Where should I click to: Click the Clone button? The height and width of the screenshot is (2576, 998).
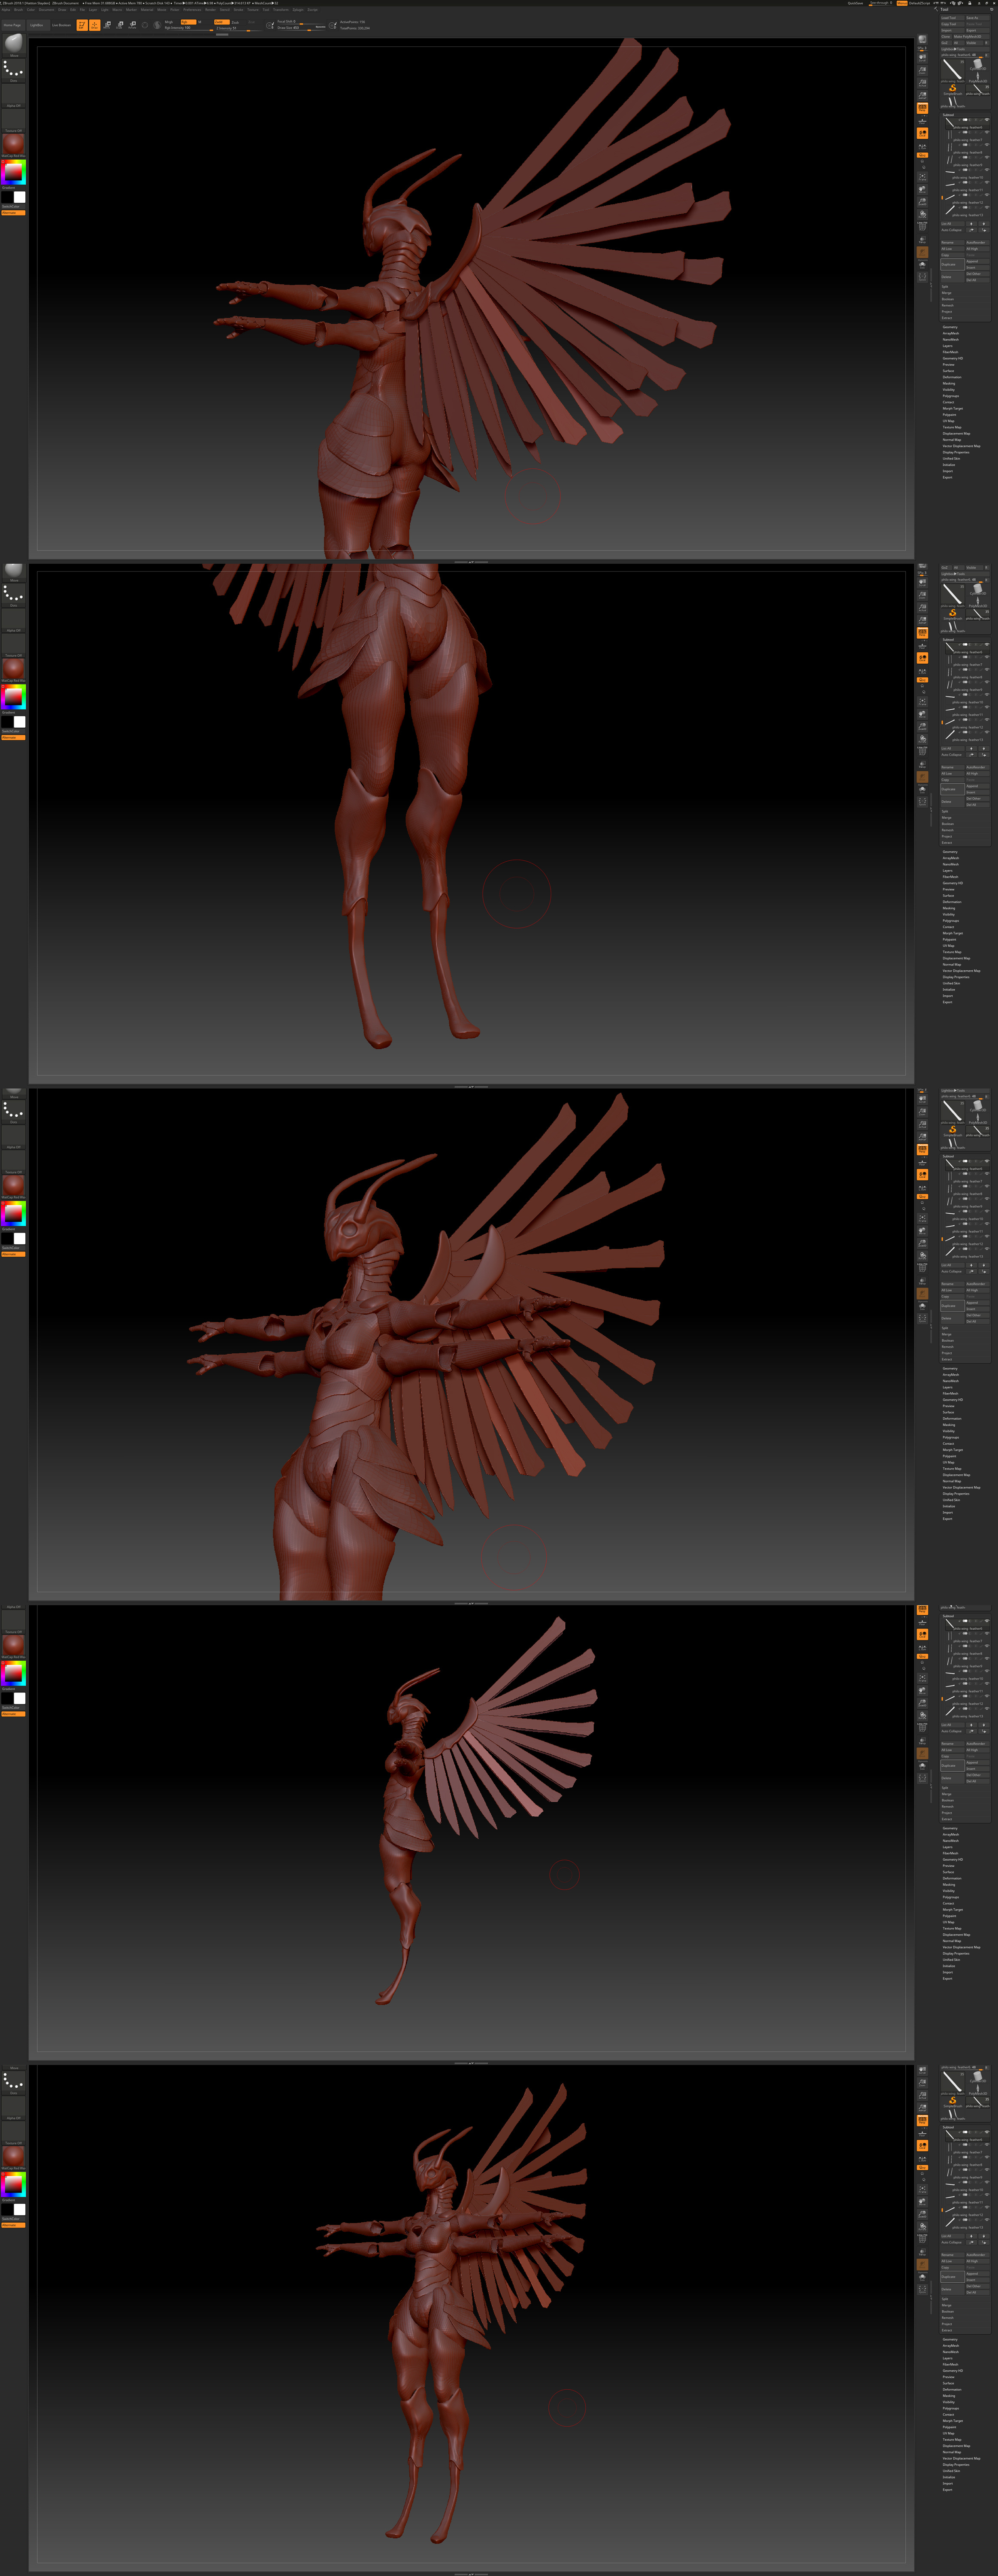click(946, 37)
